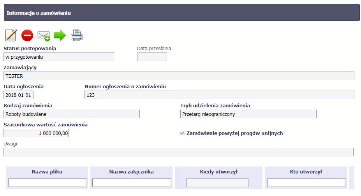Viewport: 361px width, 196px height.
Task: Click the Kiedy utworzył filter box
Action: pyautogui.click(x=217, y=183)
